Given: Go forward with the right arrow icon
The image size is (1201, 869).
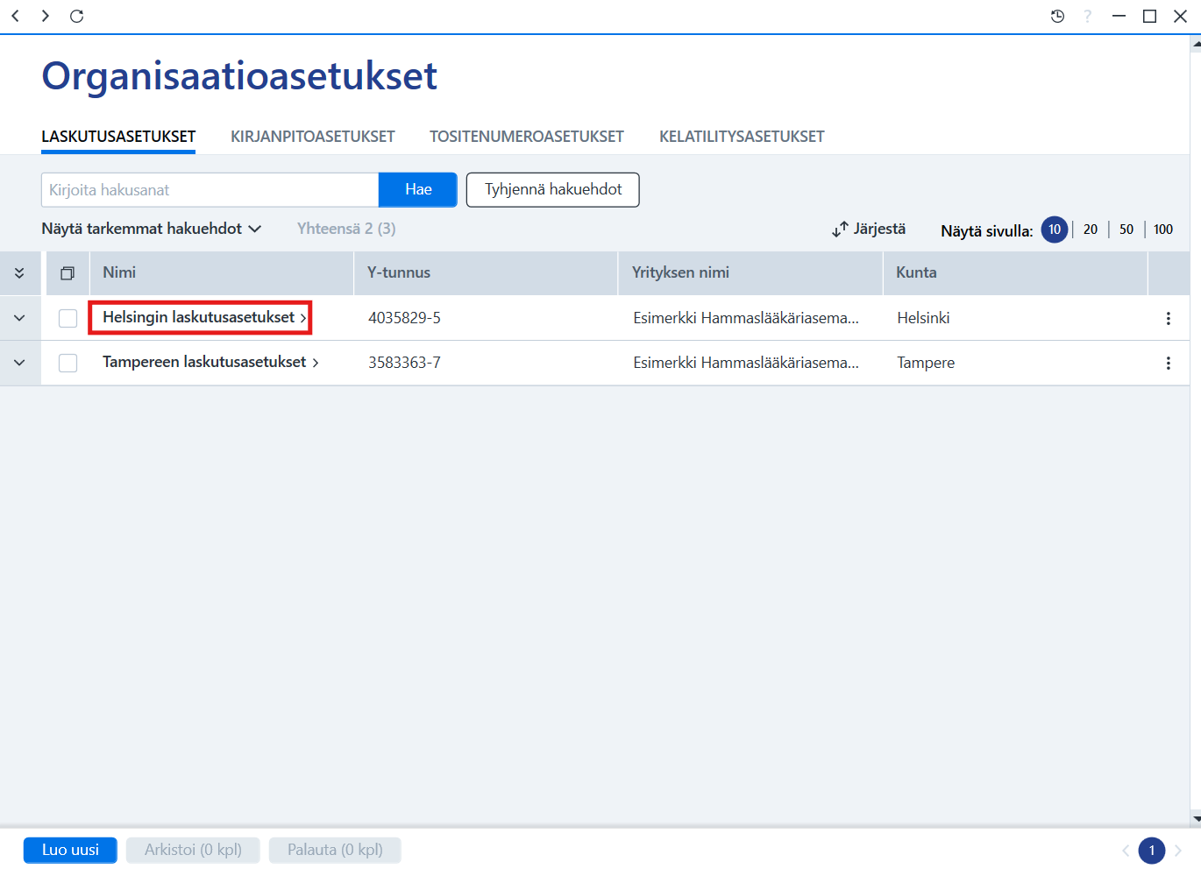Looking at the screenshot, I should 45,16.
